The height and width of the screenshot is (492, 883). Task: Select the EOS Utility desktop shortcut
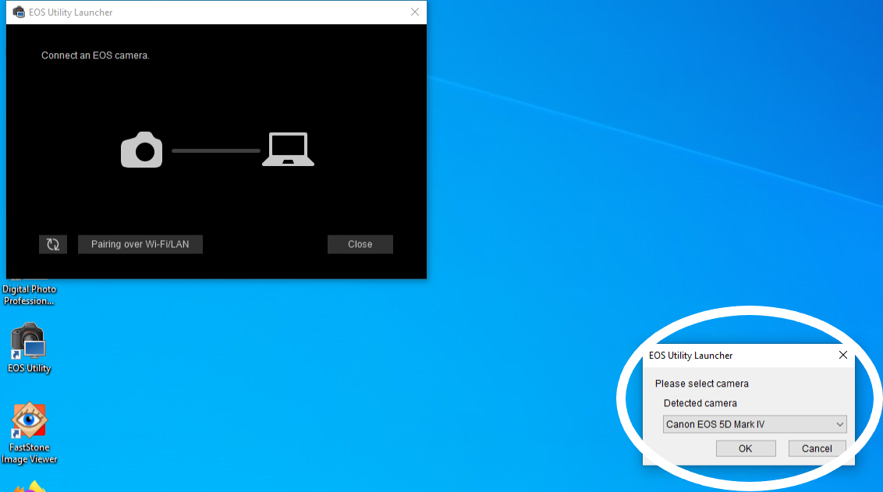pos(28,347)
